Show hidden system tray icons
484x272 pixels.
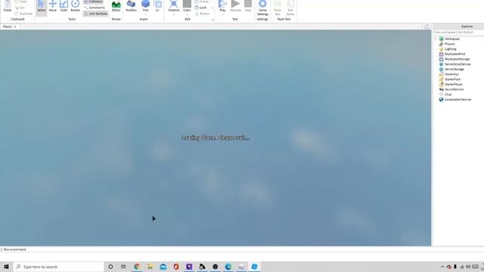coord(442,267)
